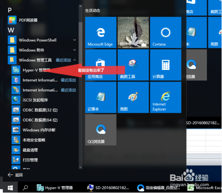The width and height of the screenshot is (222, 193).
Task: Open iSCSI 发起程序 icon
Action: (16, 100)
